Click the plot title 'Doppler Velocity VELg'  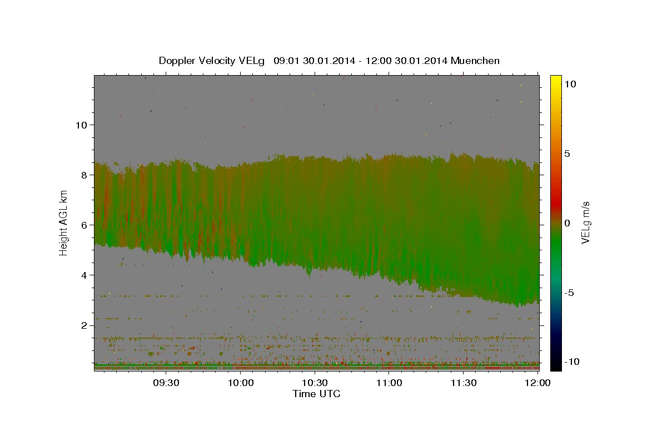213,61
